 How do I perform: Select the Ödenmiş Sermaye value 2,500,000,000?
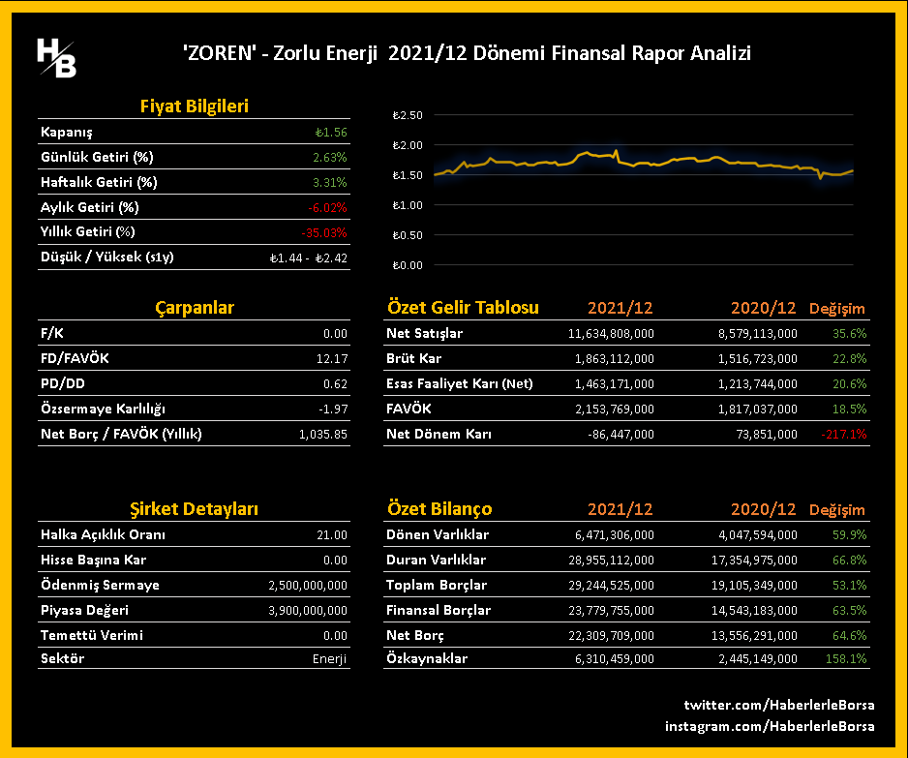click(x=308, y=586)
